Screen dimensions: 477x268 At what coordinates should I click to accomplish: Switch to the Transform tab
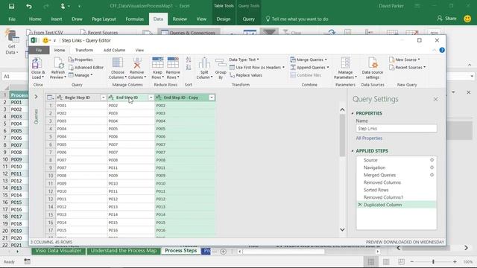point(84,50)
